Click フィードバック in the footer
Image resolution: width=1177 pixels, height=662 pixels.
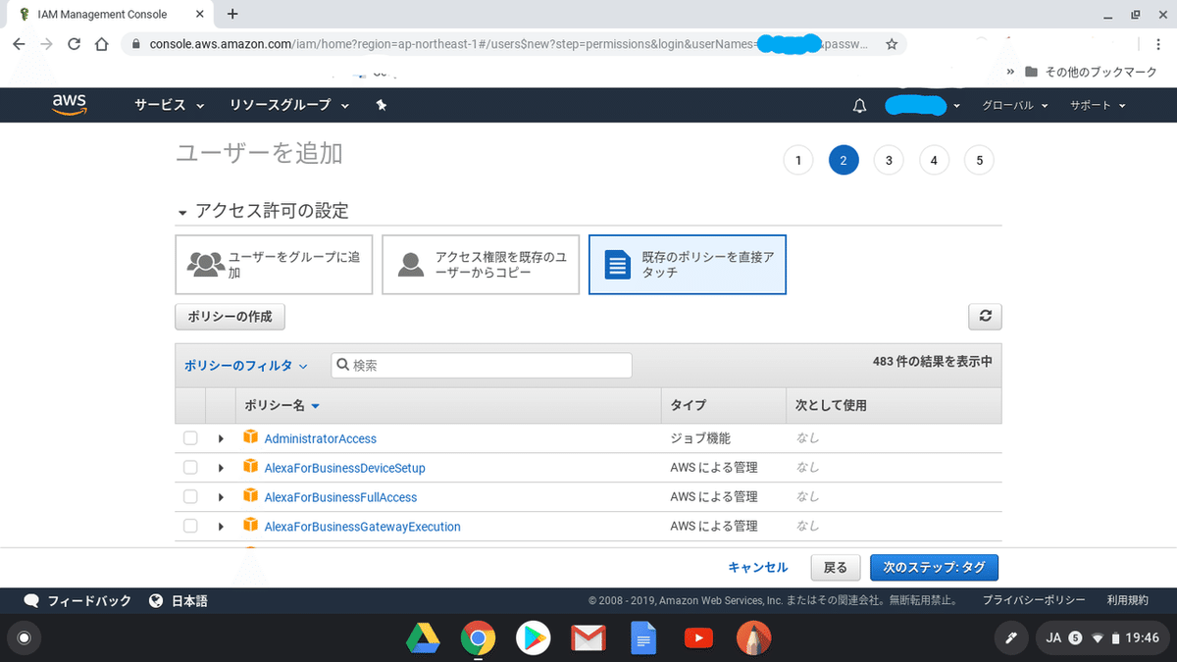tap(78, 600)
